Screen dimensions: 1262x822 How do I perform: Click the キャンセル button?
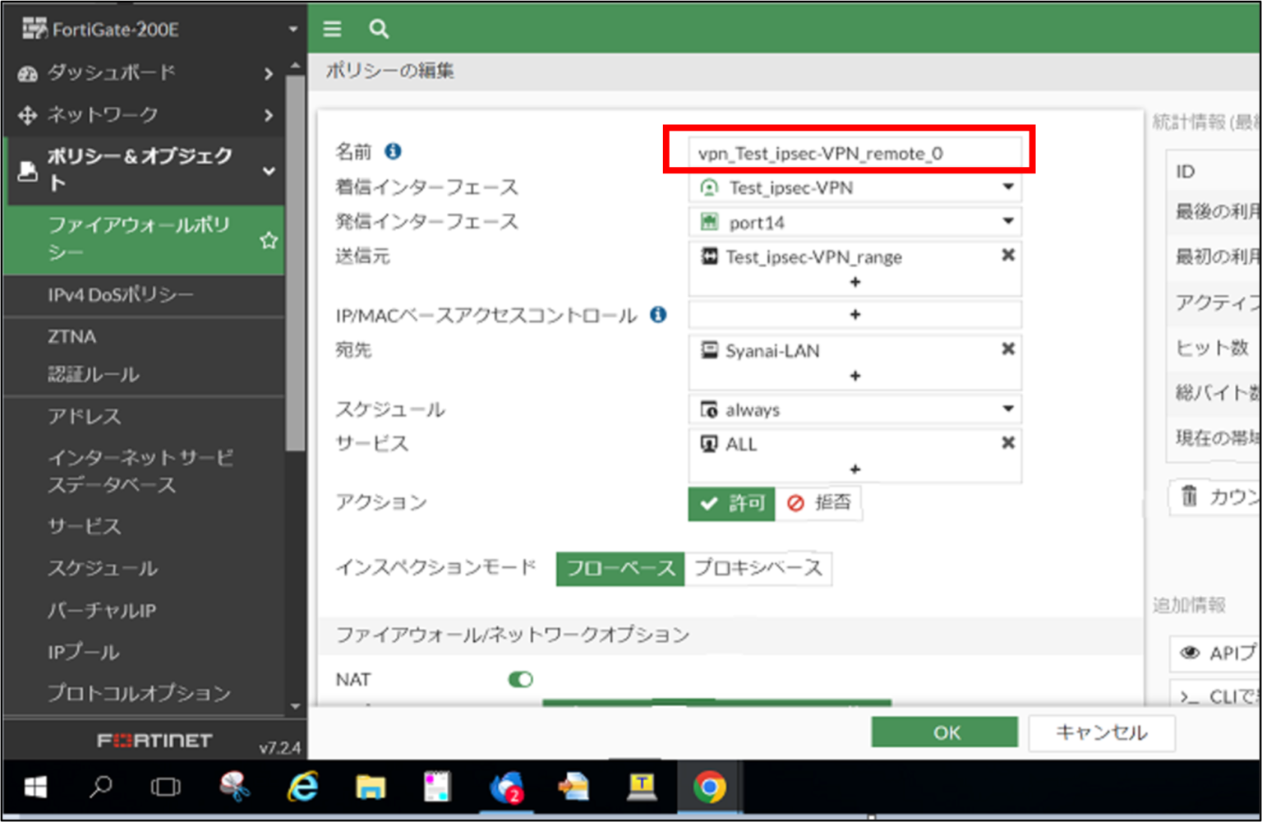pos(1101,732)
